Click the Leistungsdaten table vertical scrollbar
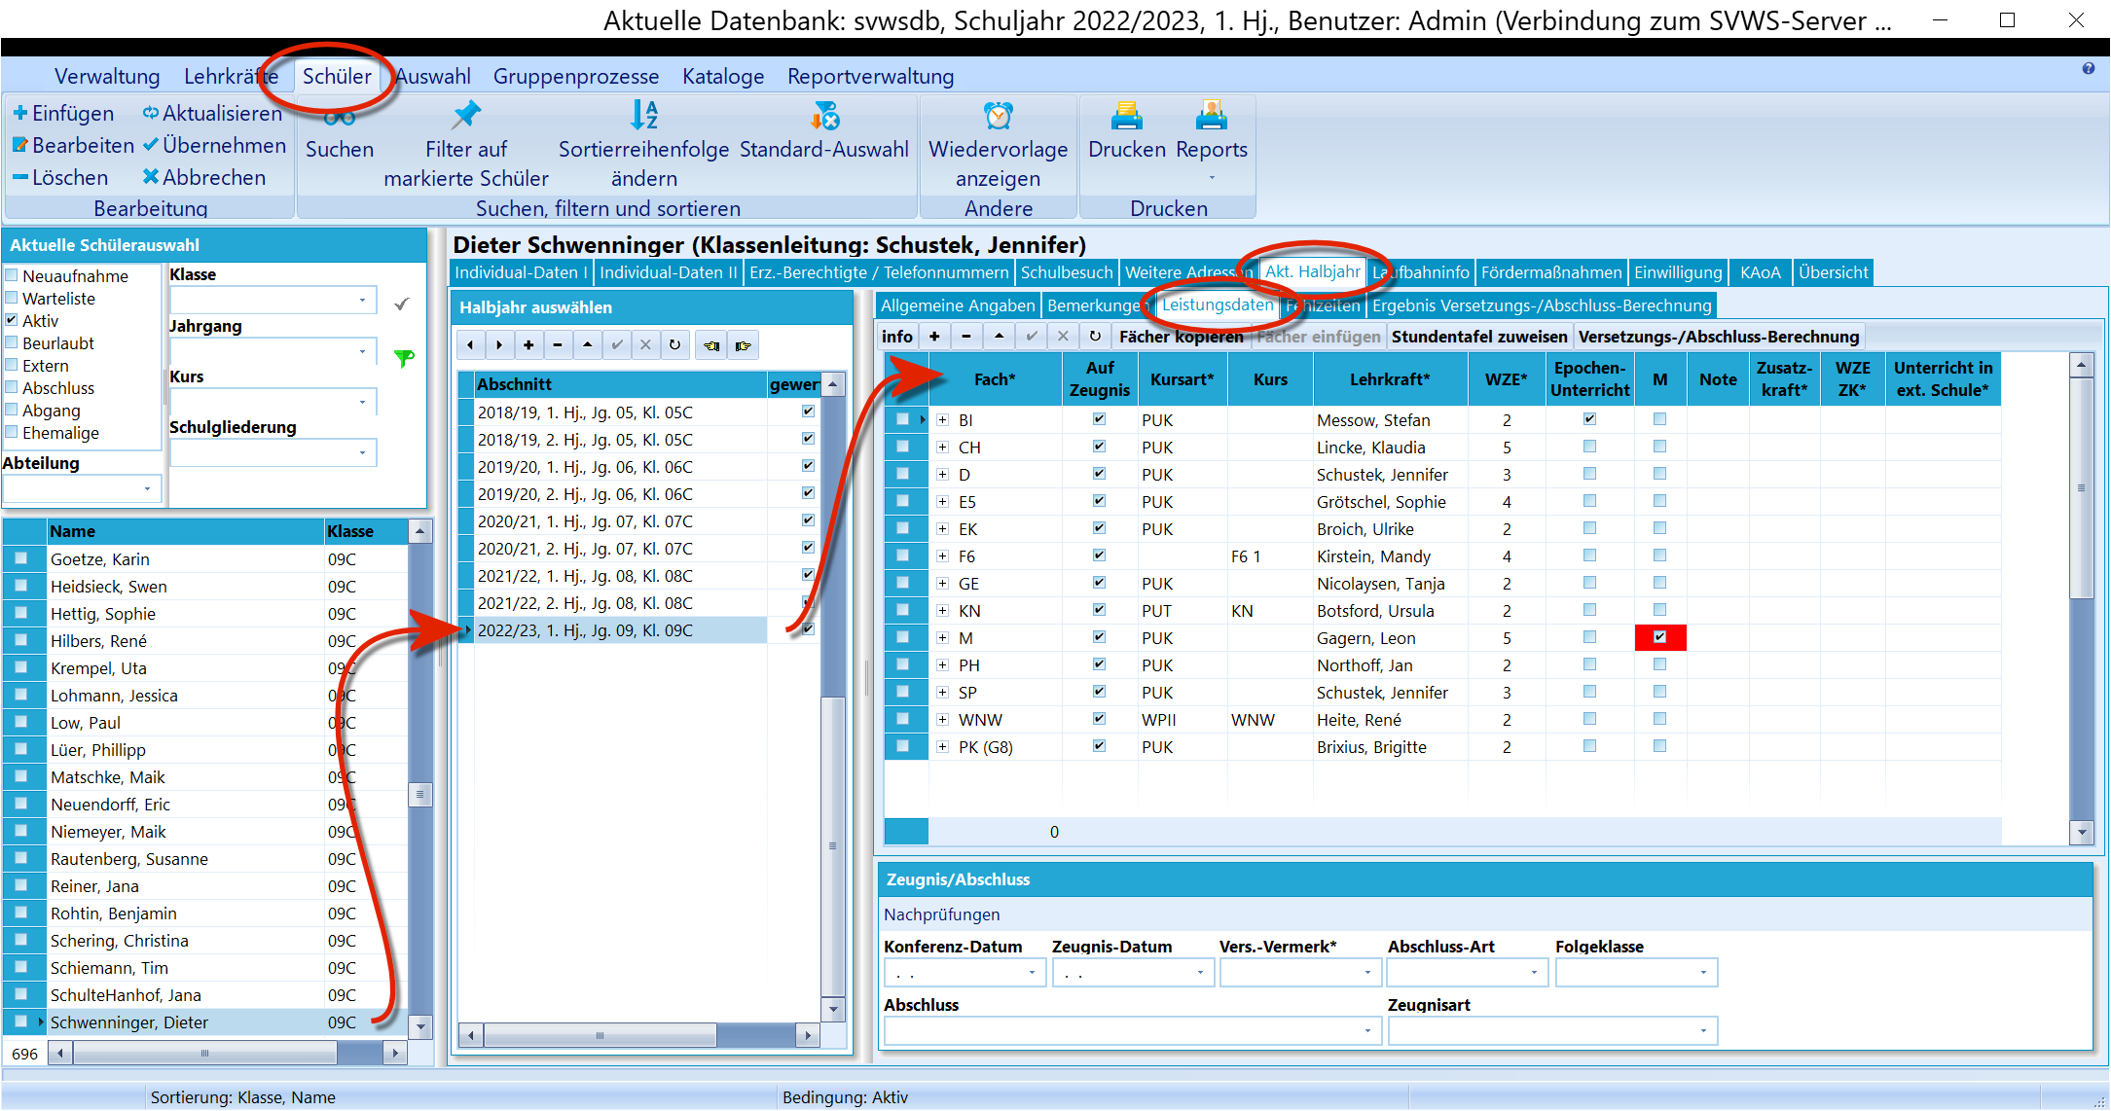2111x1111 pixels. tap(2081, 597)
